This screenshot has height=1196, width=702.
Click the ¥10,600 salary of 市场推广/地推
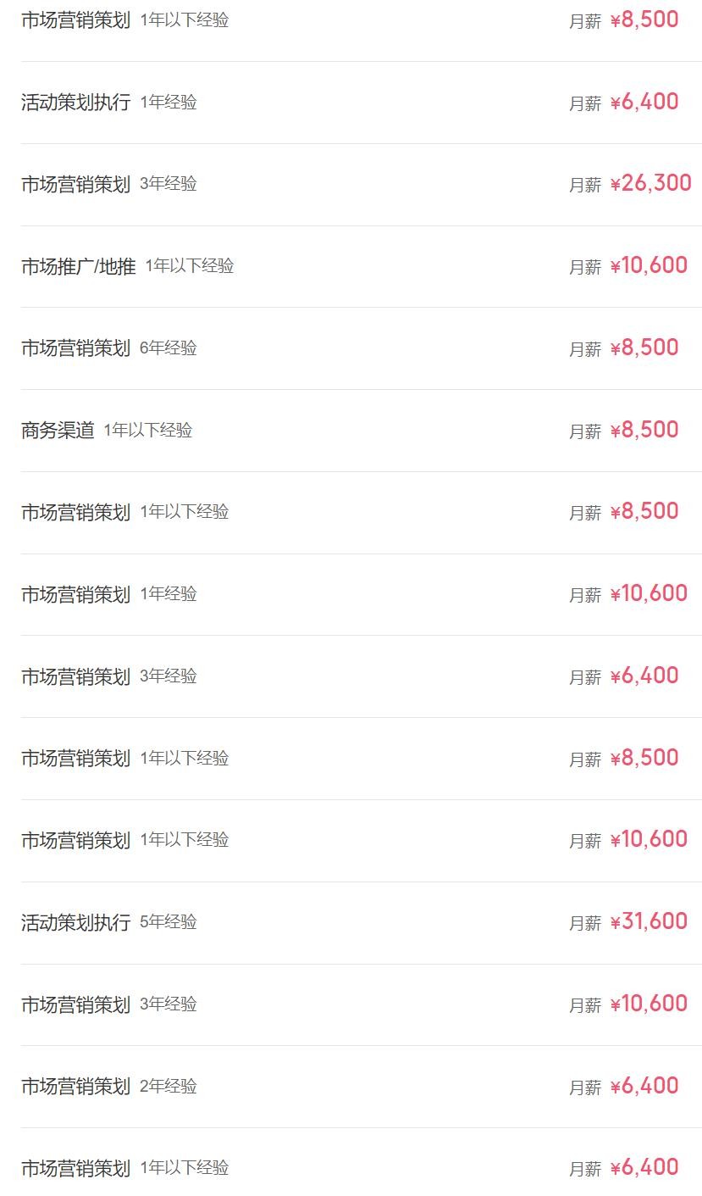pos(649,265)
